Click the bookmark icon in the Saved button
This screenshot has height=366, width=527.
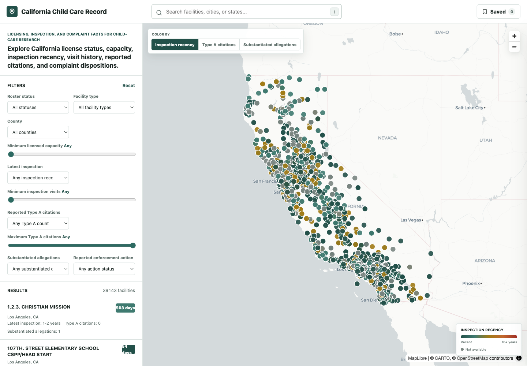(x=485, y=12)
